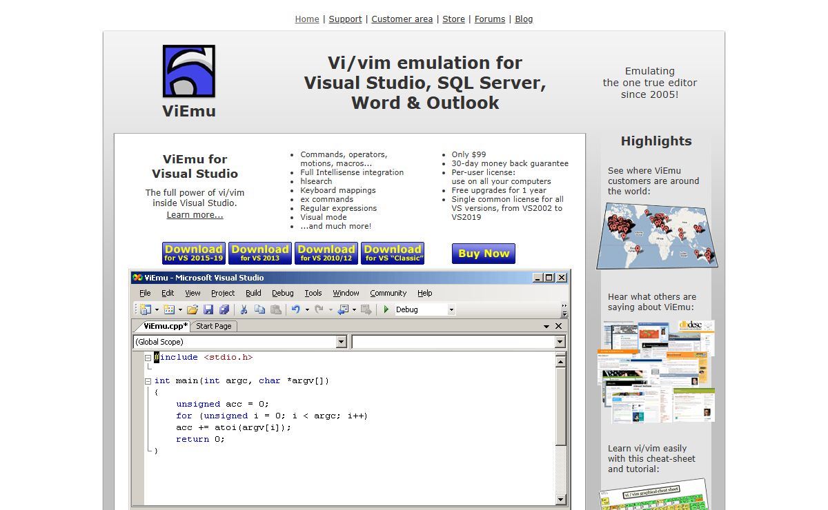Click the New Project toolbar icon

tap(144, 310)
